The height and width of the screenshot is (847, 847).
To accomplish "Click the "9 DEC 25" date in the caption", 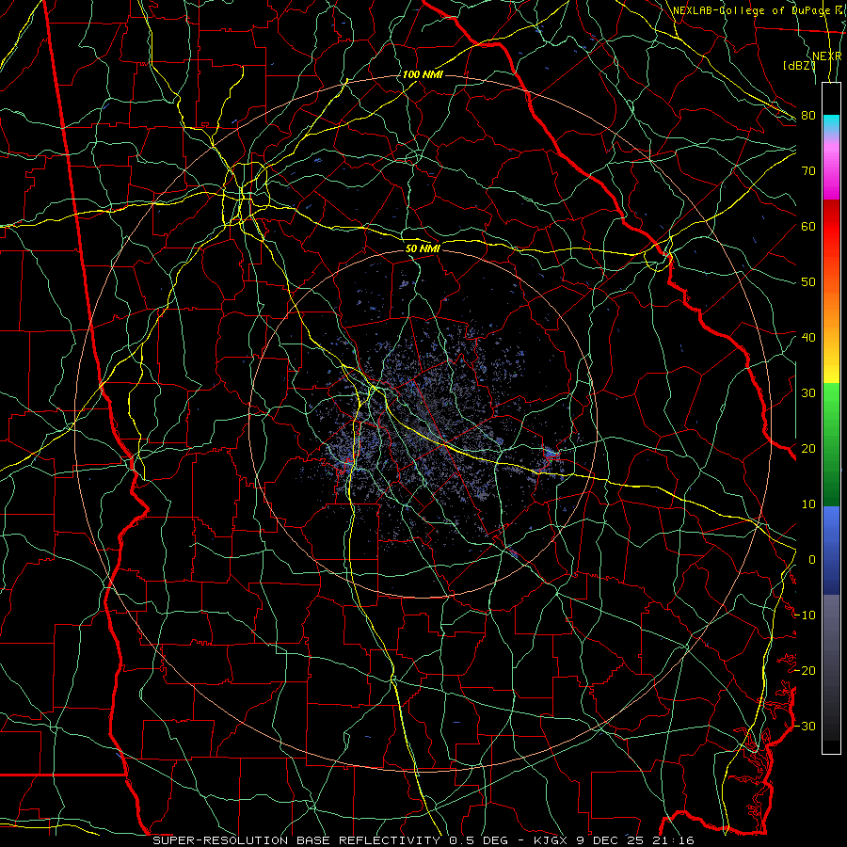I will [609, 840].
